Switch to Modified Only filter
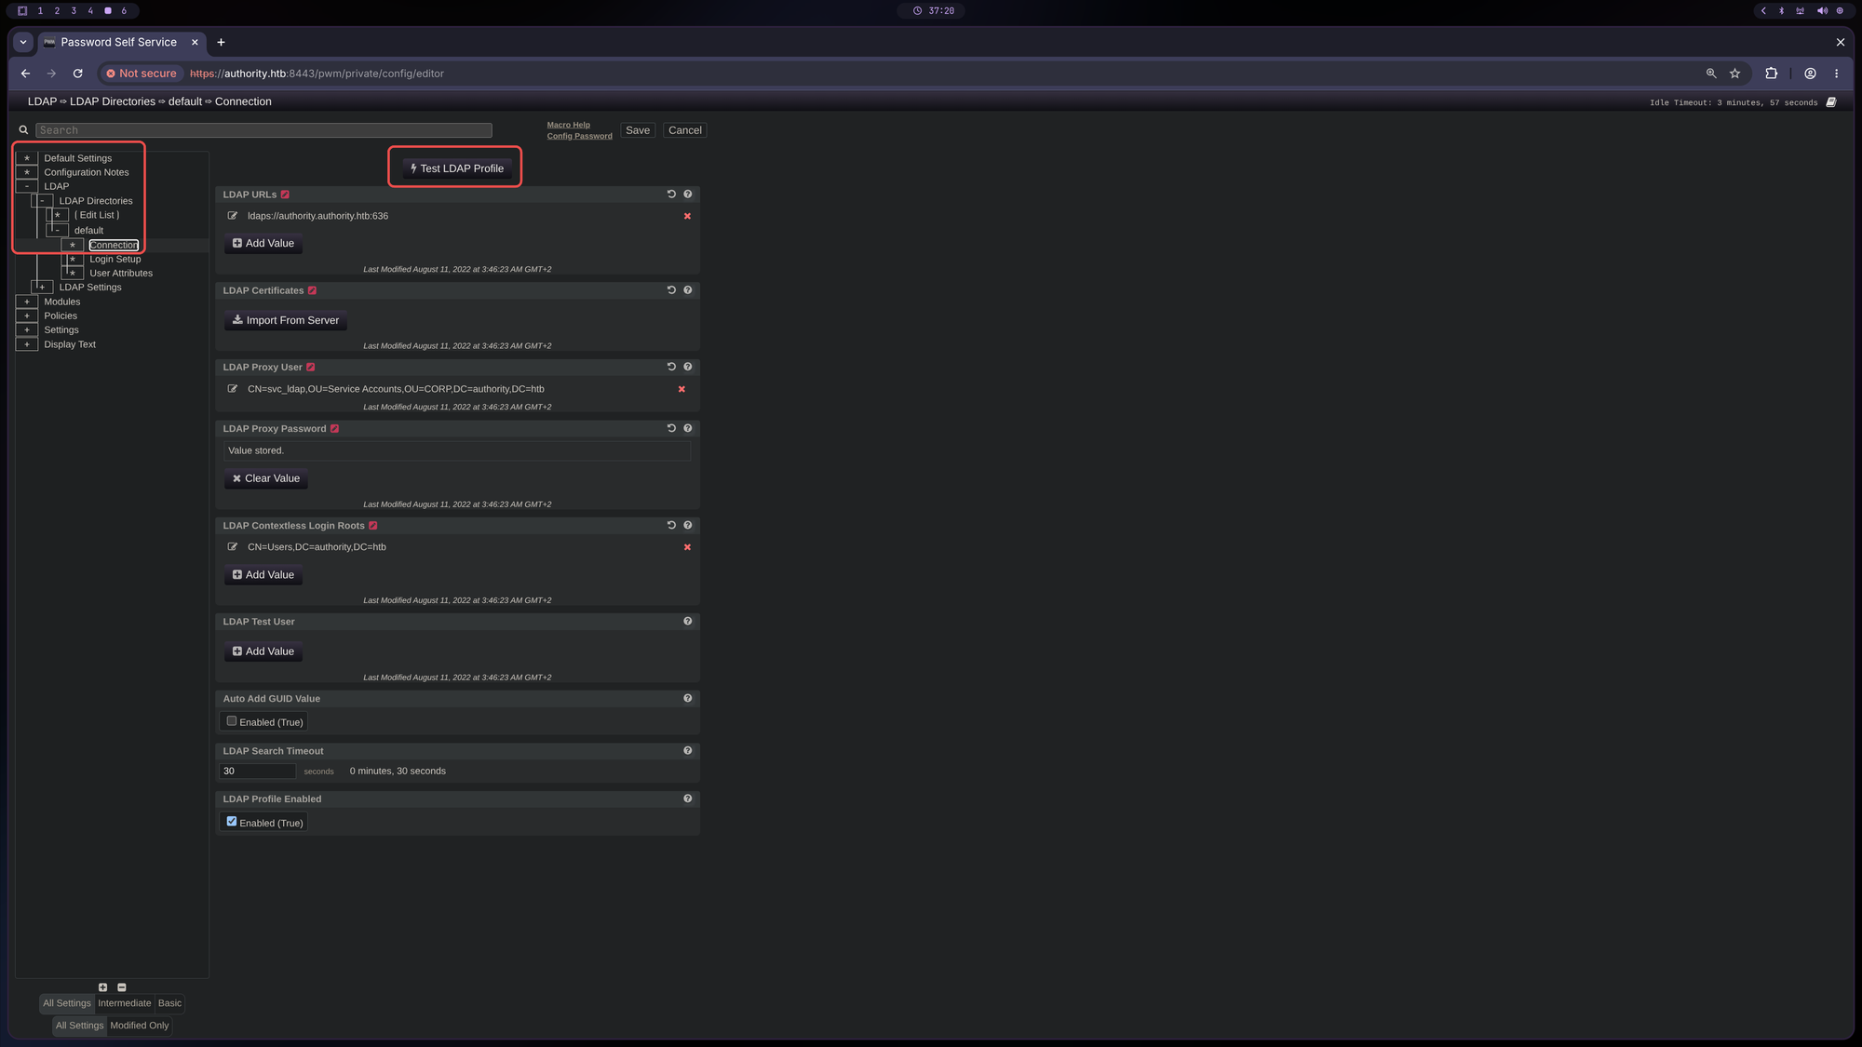 point(140,1026)
